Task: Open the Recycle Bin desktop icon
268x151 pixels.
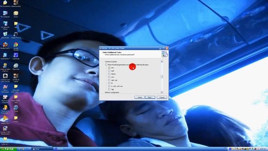Action: pyautogui.click(x=5, y=35)
